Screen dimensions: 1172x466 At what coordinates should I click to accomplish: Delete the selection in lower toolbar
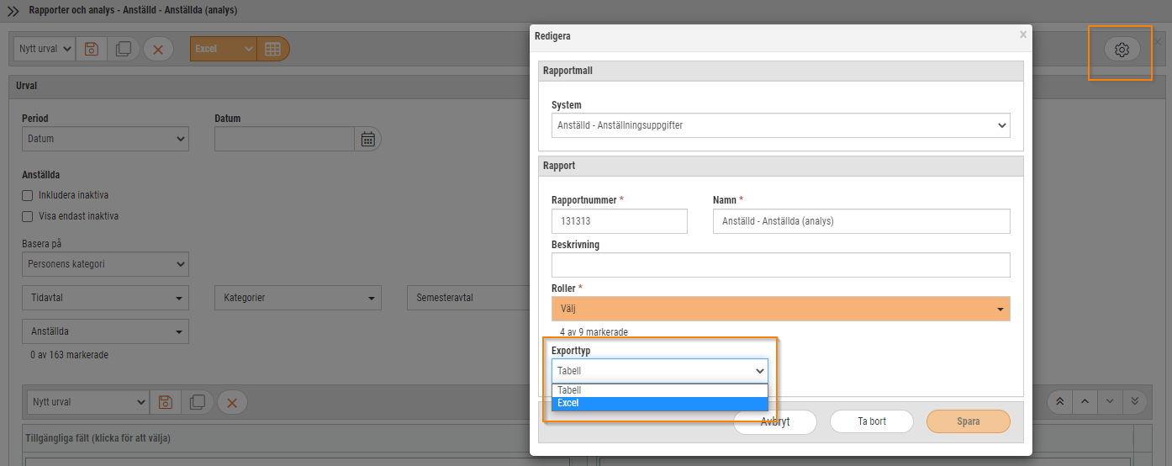pyautogui.click(x=232, y=402)
